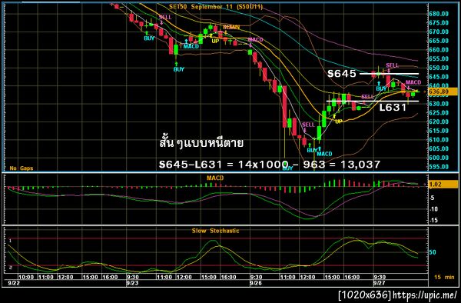This screenshot has height=303, width=461.
Task: Click the 675.00 price axis label
Action: [439, 23]
